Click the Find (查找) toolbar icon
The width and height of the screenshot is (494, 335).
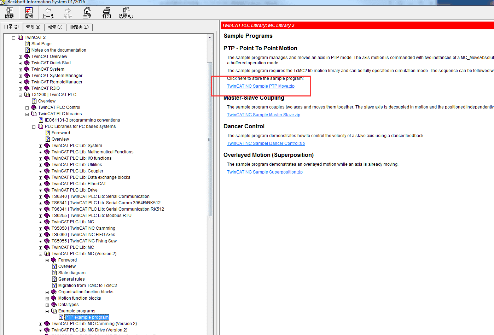(x=29, y=13)
